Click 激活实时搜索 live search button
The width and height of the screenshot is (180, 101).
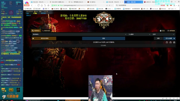(44, 38)
